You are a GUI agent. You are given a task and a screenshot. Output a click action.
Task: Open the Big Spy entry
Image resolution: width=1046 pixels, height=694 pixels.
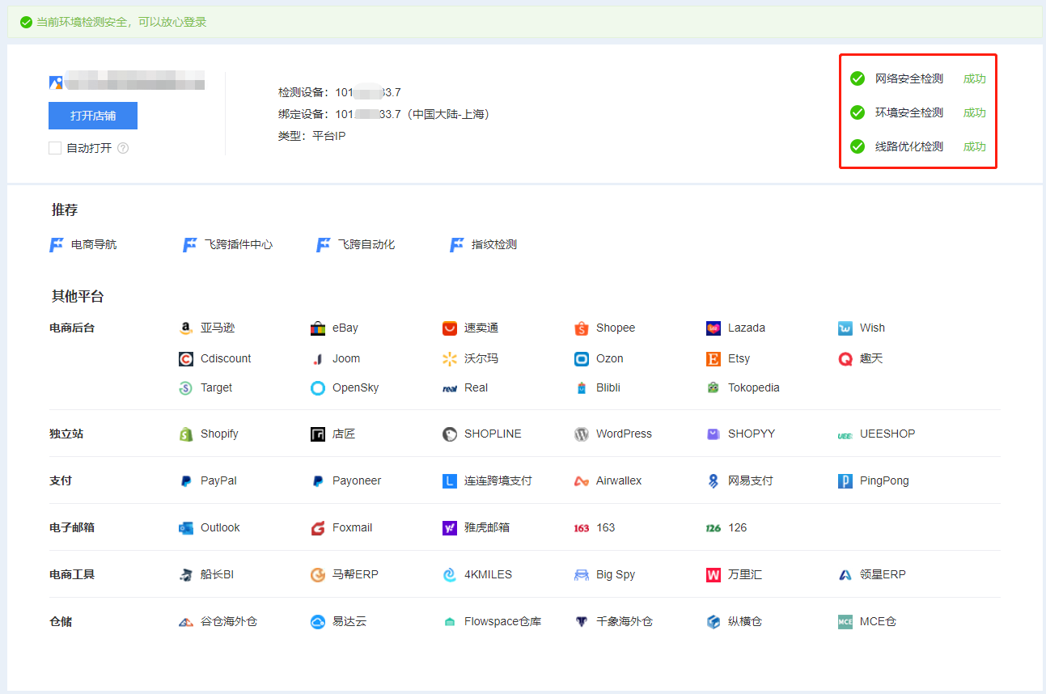coord(605,574)
